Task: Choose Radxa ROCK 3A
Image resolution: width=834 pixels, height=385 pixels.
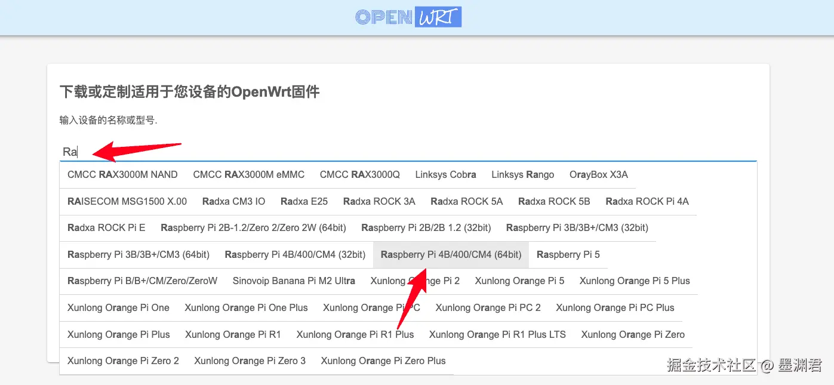Action: [x=379, y=201]
